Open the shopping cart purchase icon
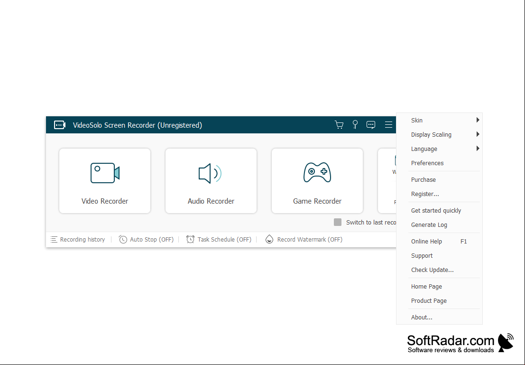525x365 pixels. 339,125
